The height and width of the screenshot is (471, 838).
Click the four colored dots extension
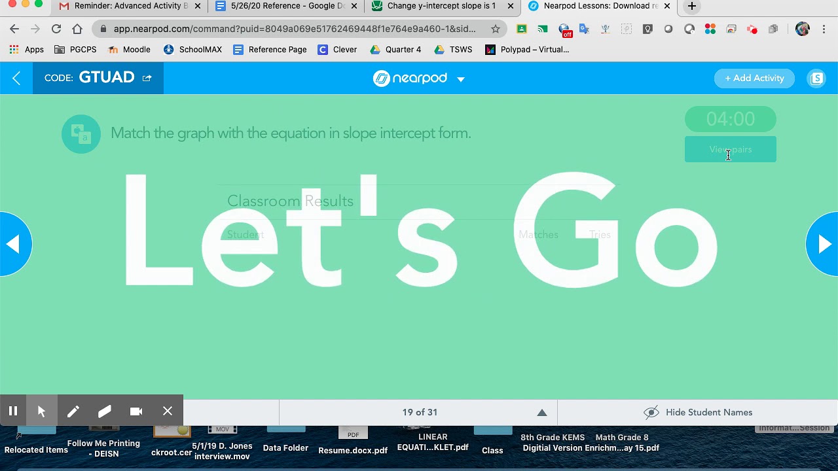(x=710, y=29)
